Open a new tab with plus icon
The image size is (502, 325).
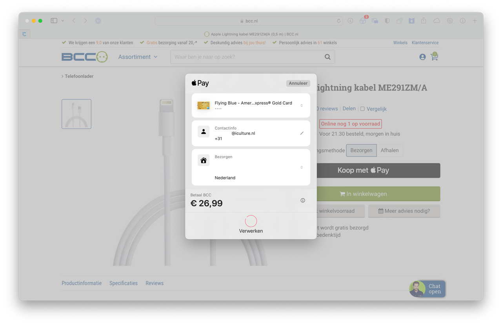tap(475, 21)
